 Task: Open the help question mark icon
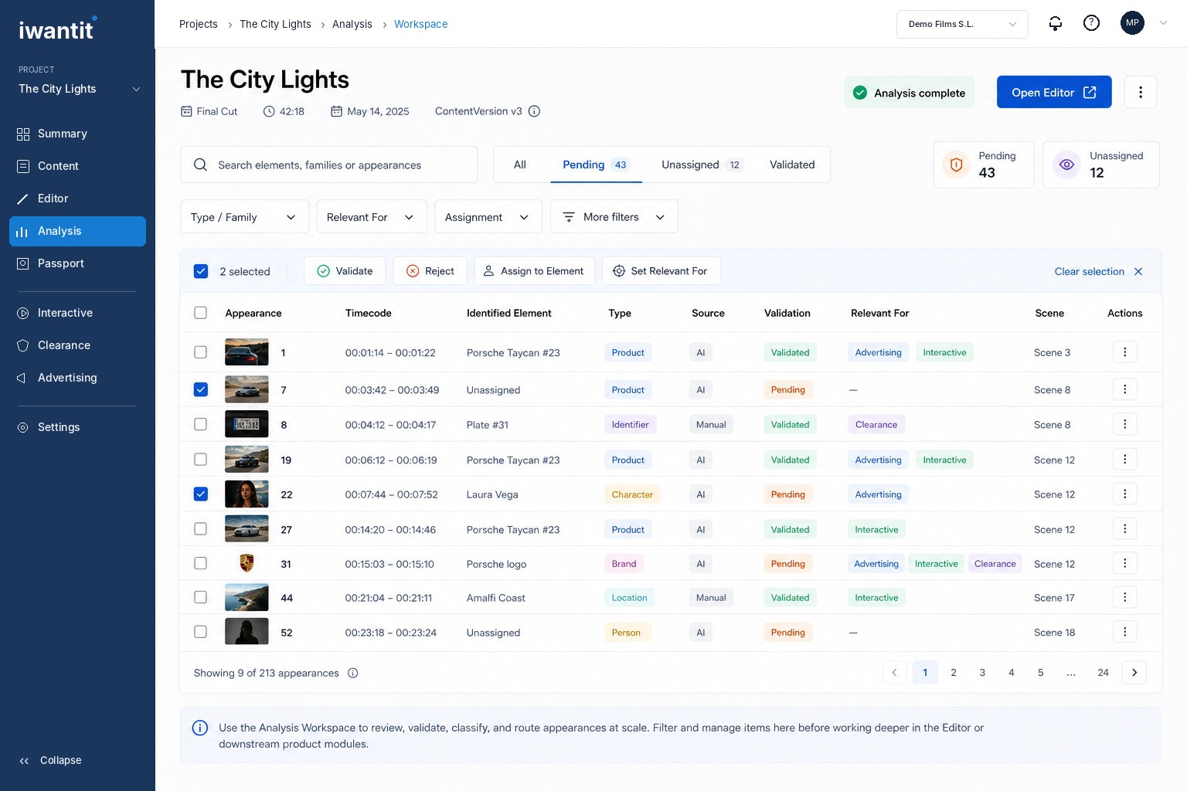point(1091,23)
